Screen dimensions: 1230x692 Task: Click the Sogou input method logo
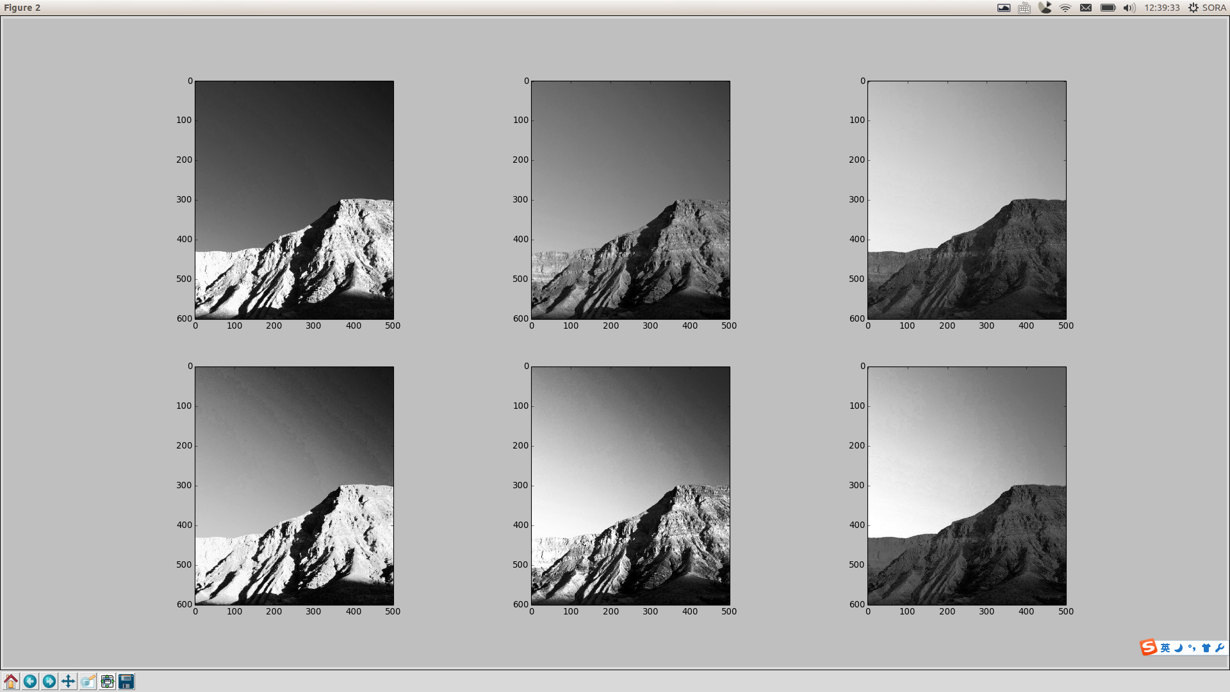(x=1148, y=647)
